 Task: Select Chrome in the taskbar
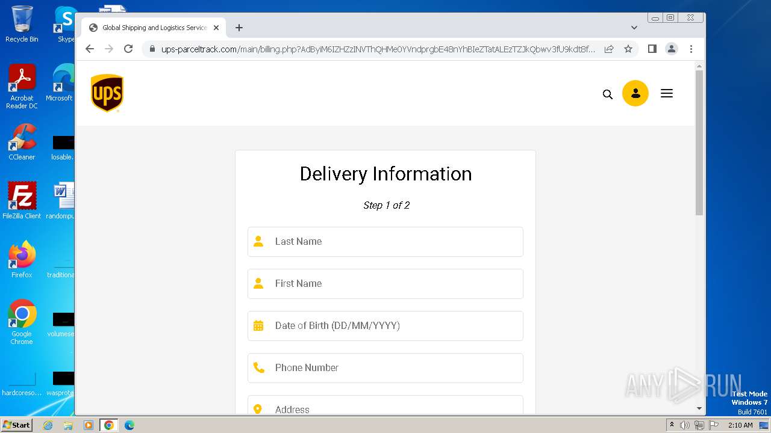[108, 425]
